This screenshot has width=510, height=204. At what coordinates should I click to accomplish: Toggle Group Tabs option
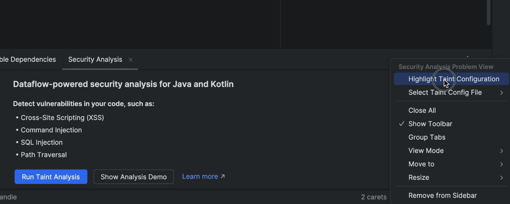click(x=427, y=137)
